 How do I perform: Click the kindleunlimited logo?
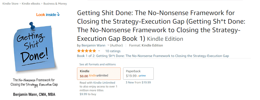99,76
